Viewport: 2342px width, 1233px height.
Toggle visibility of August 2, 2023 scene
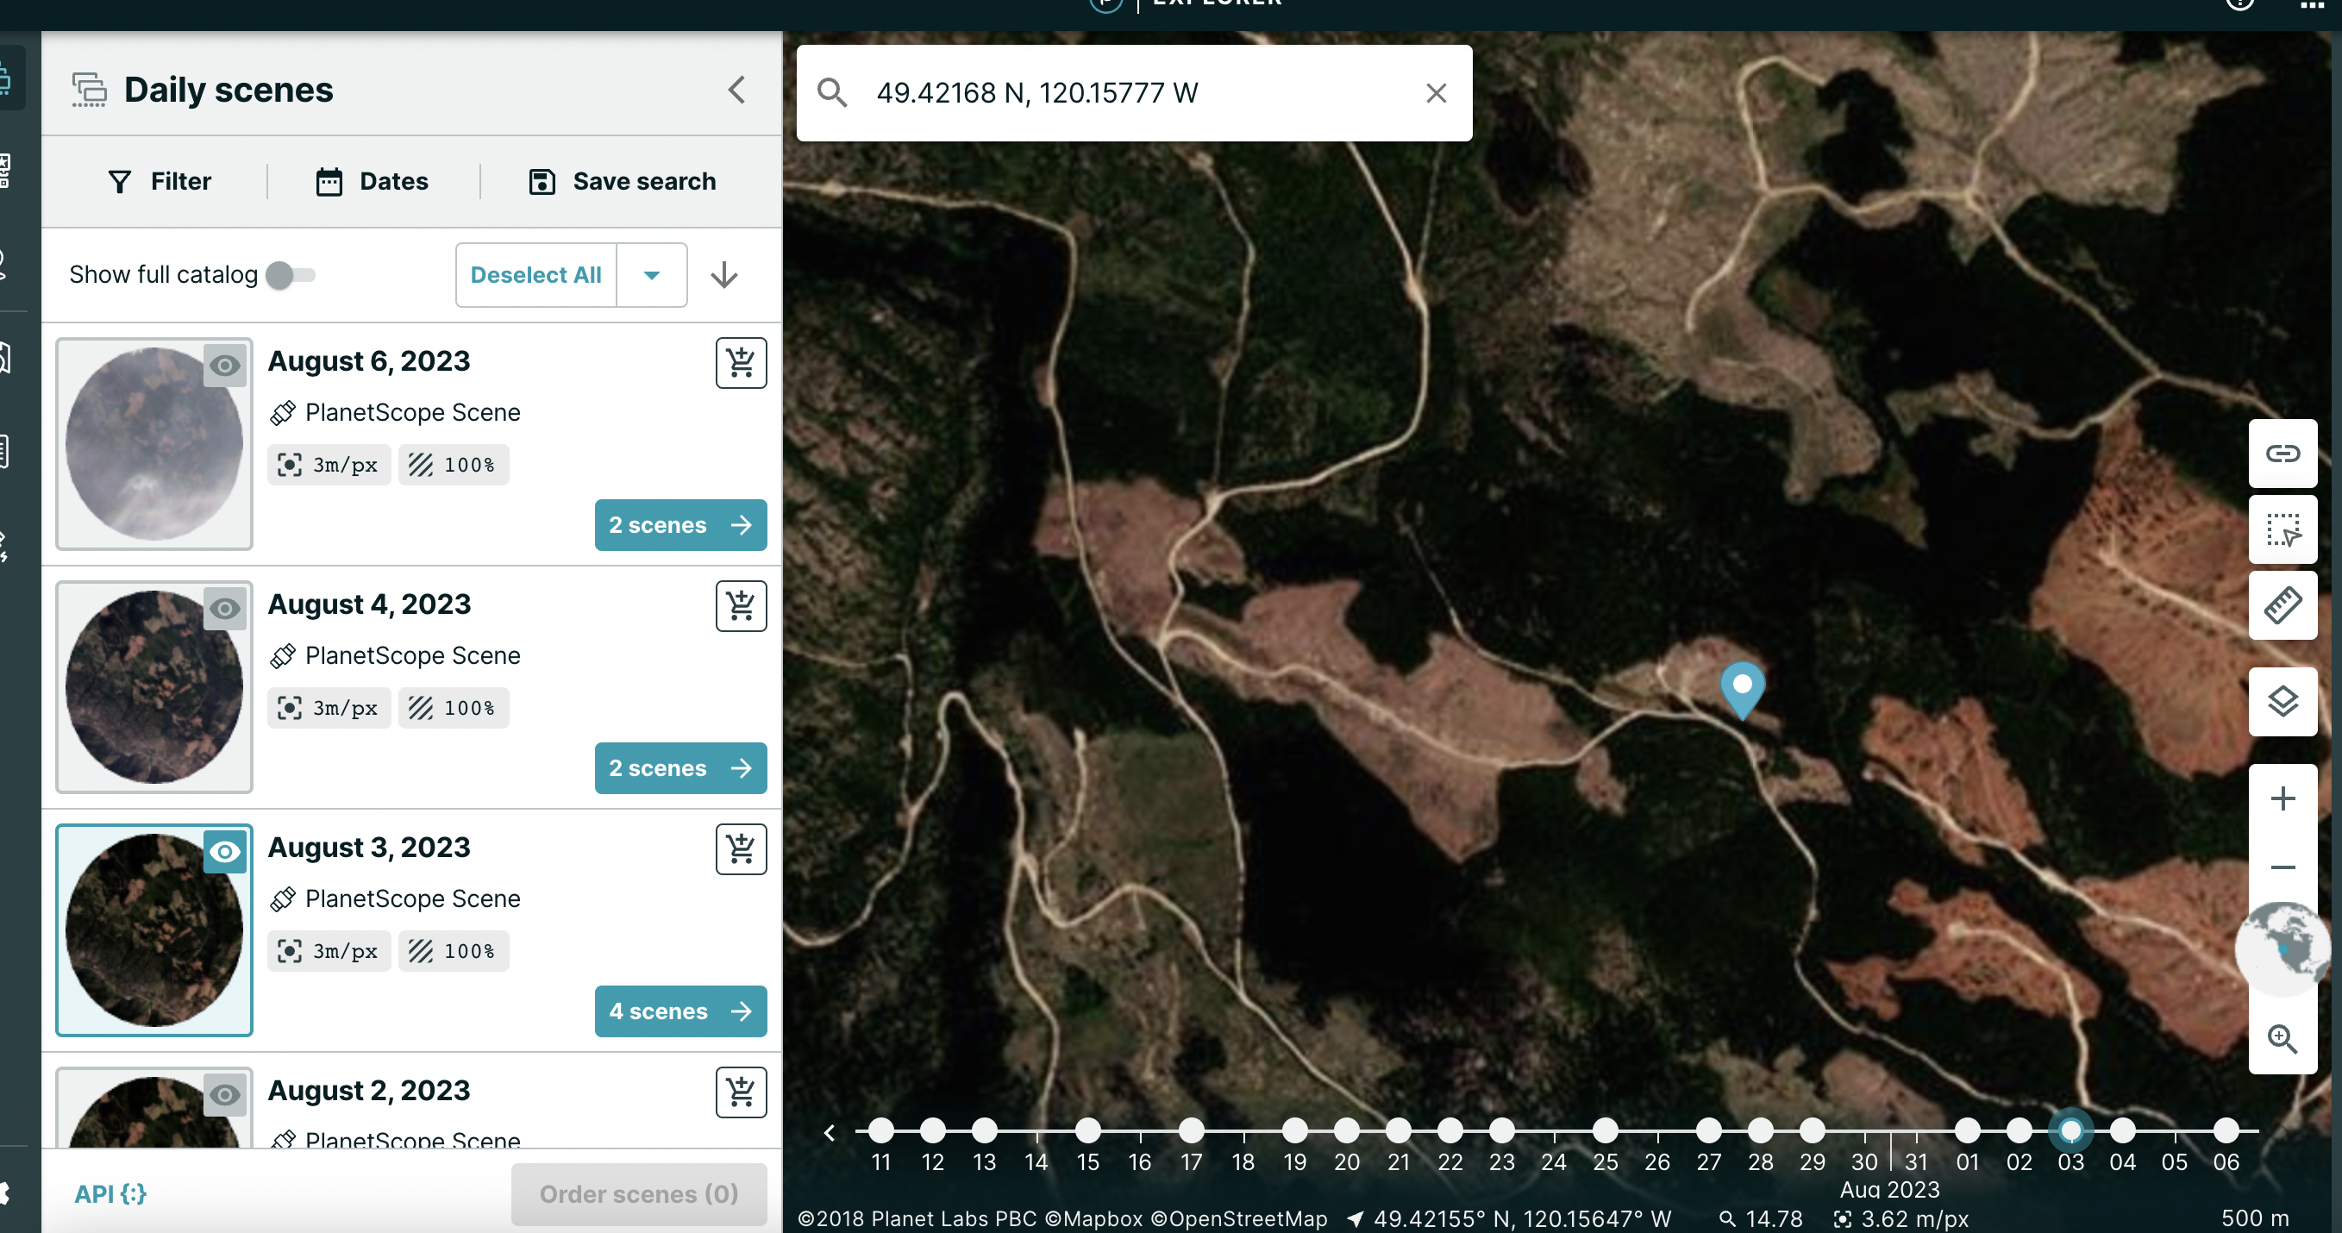(224, 1095)
